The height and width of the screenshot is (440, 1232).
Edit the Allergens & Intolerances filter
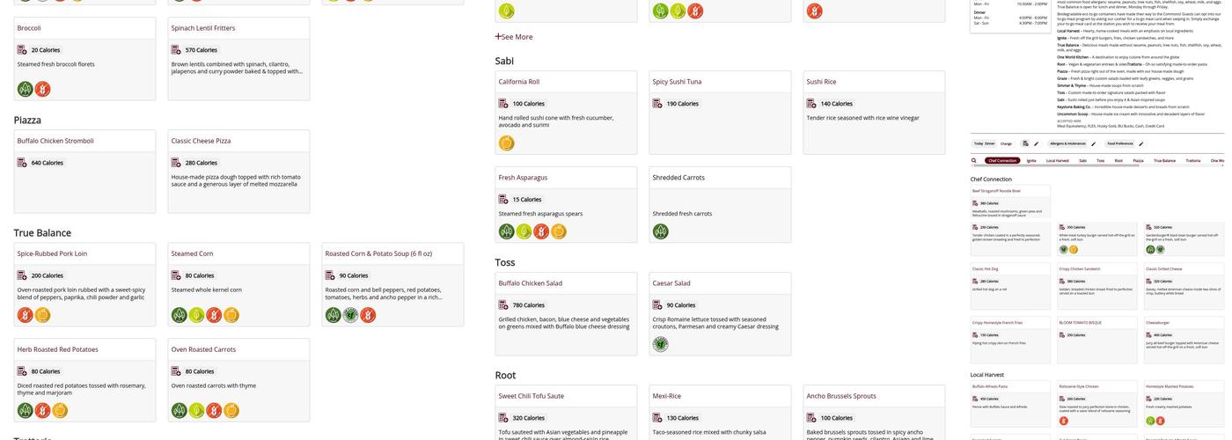1093,143
